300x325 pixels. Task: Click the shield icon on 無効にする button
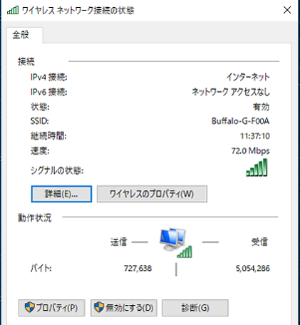[x=99, y=307]
